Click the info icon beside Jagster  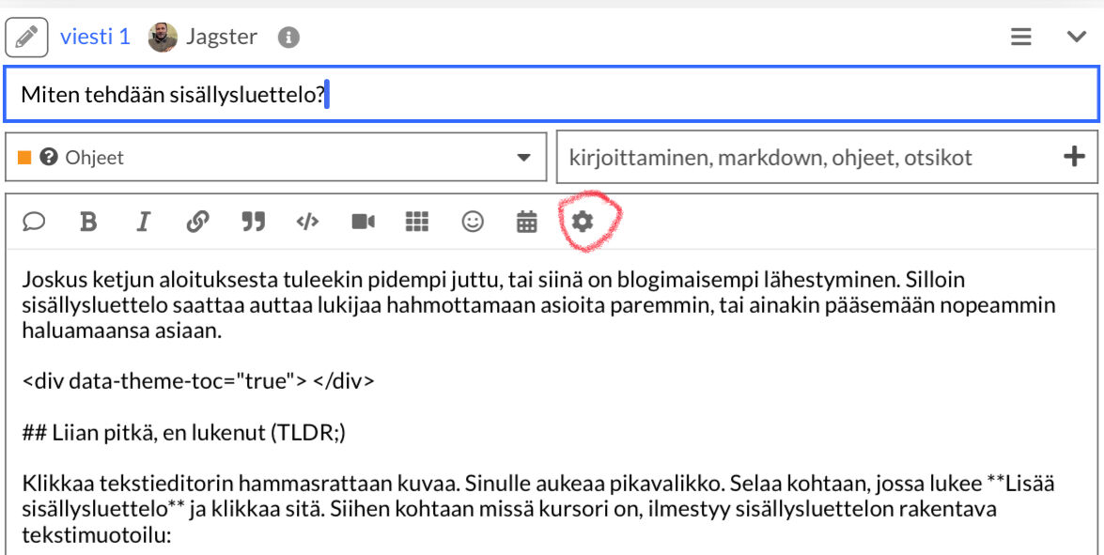click(x=288, y=38)
